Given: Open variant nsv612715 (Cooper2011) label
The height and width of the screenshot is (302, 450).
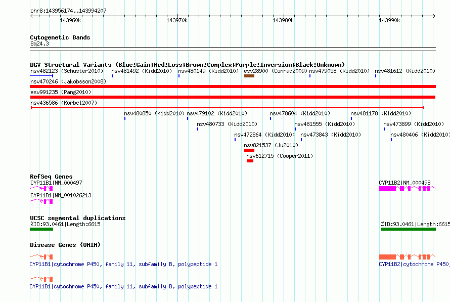Looking at the screenshot, I should pos(280,156).
